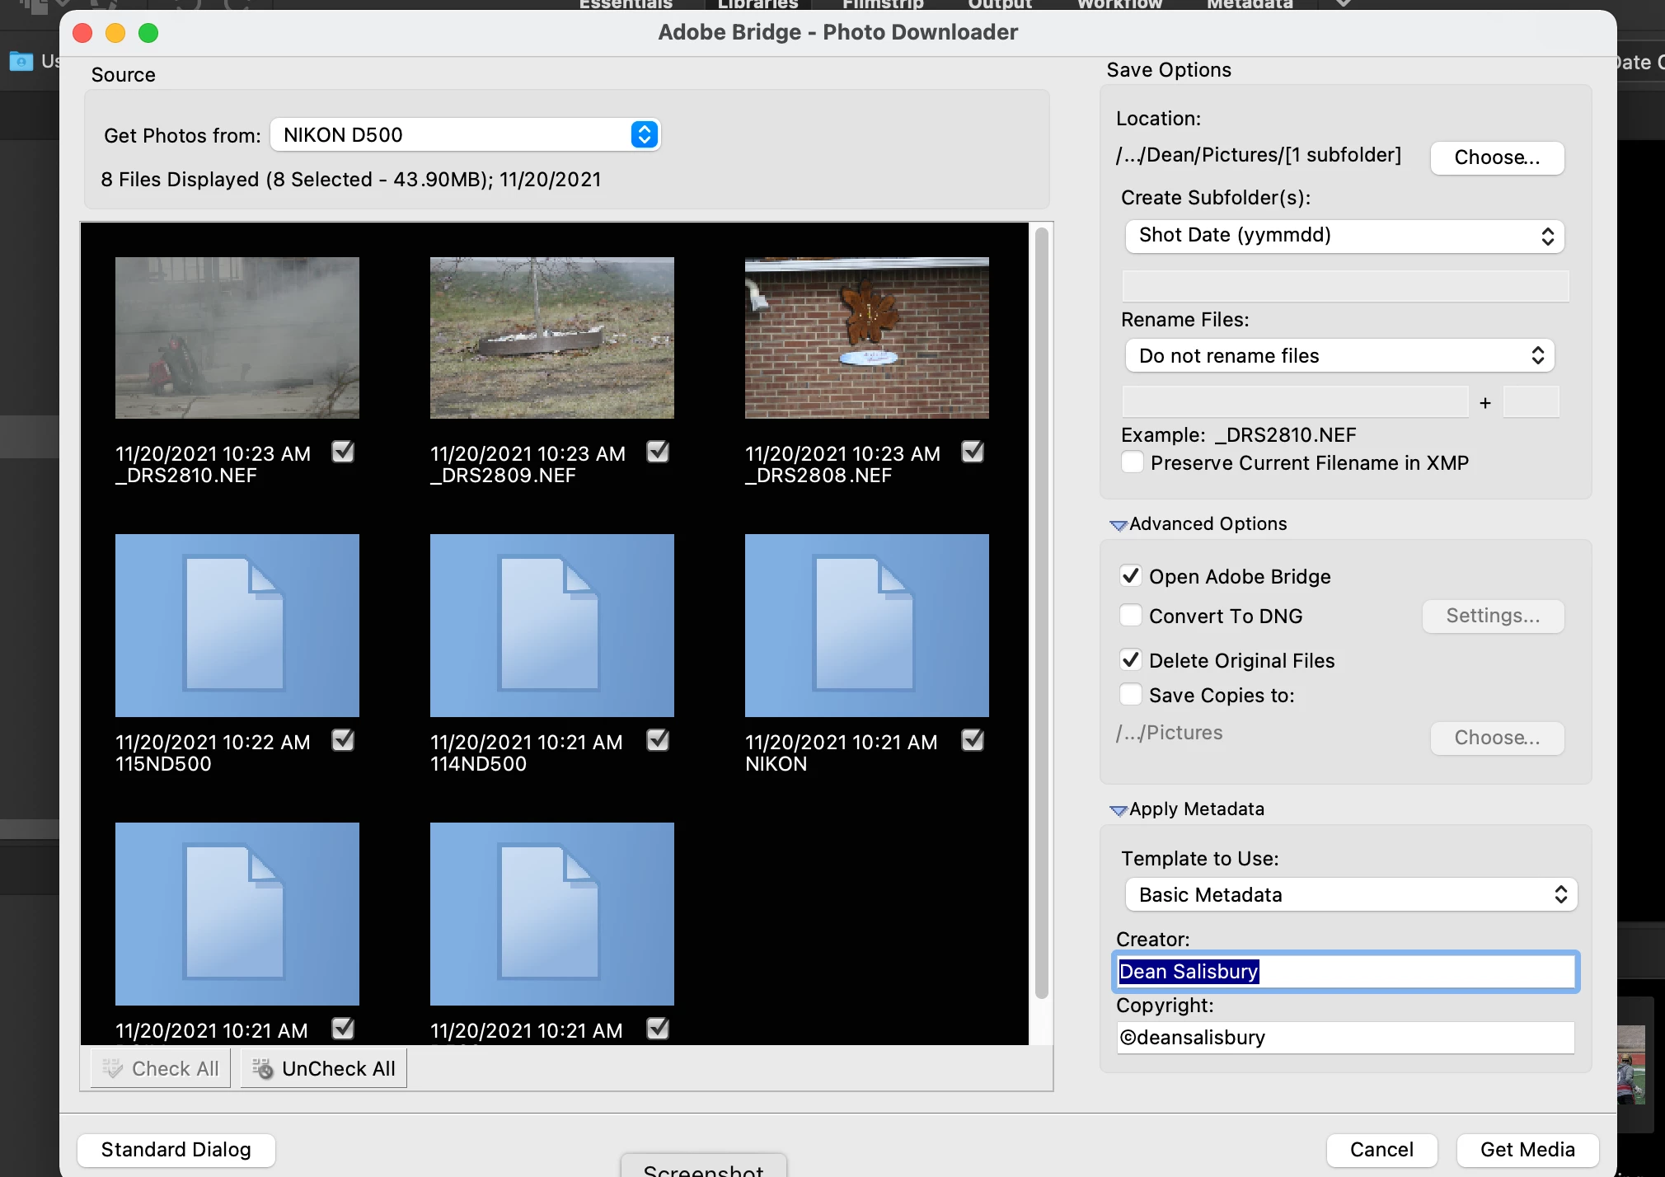Toggle Preserve Current Filename in XMP
1665x1177 pixels.
[x=1133, y=462]
